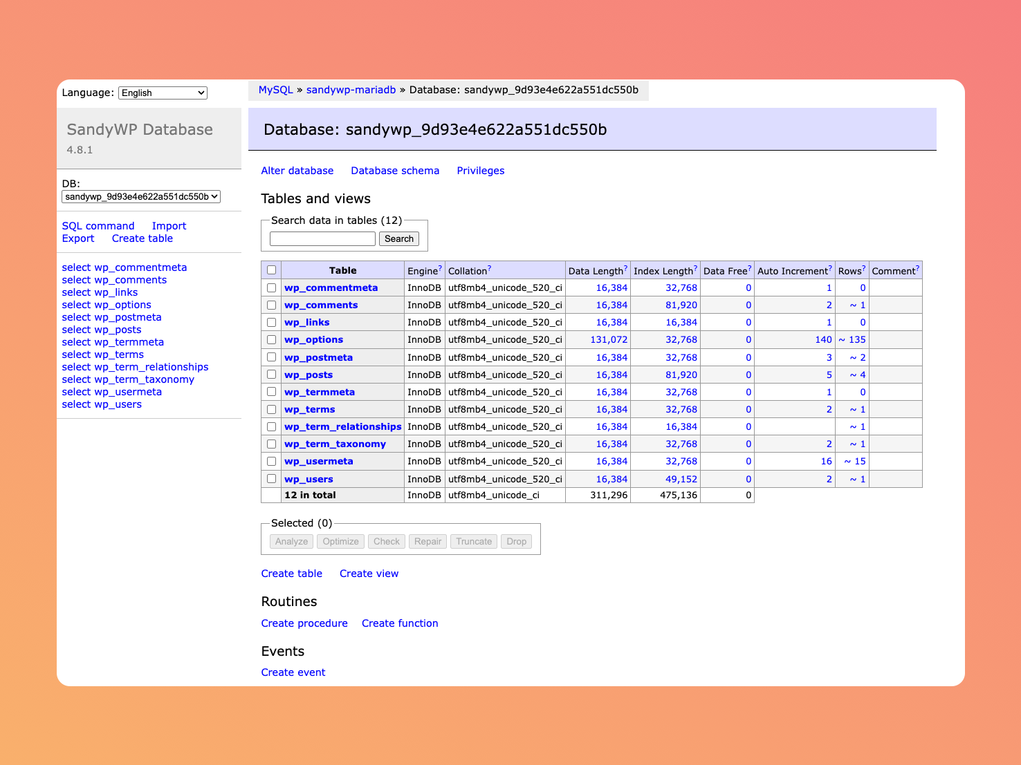1021x765 pixels.
Task: Open help for Index Length column
Action: [695, 267]
